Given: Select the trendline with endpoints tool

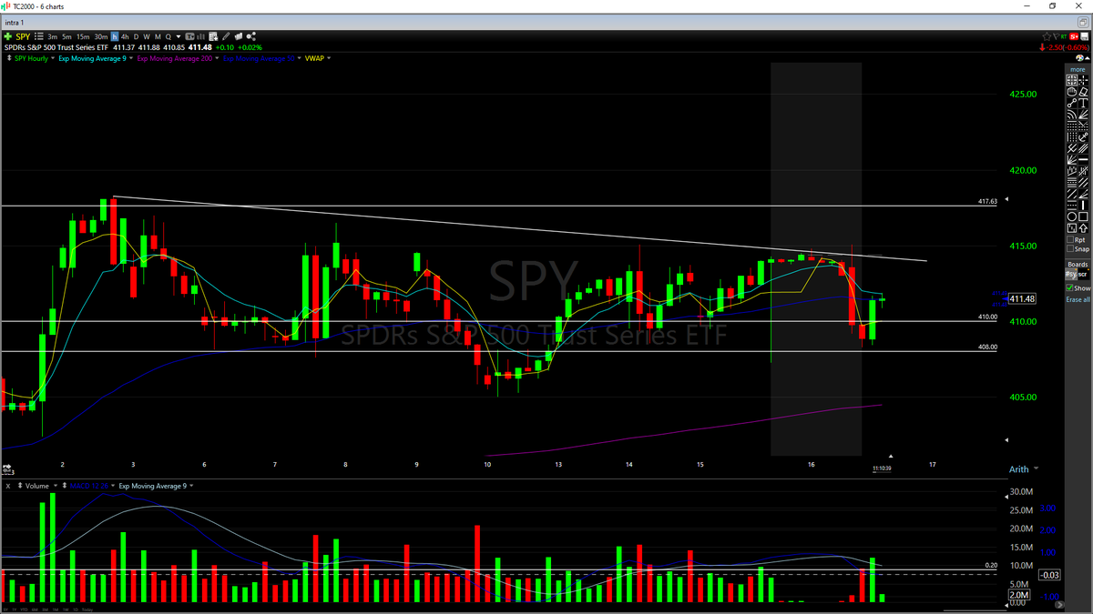Looking at the screenshot, I should click(1072, 103).
